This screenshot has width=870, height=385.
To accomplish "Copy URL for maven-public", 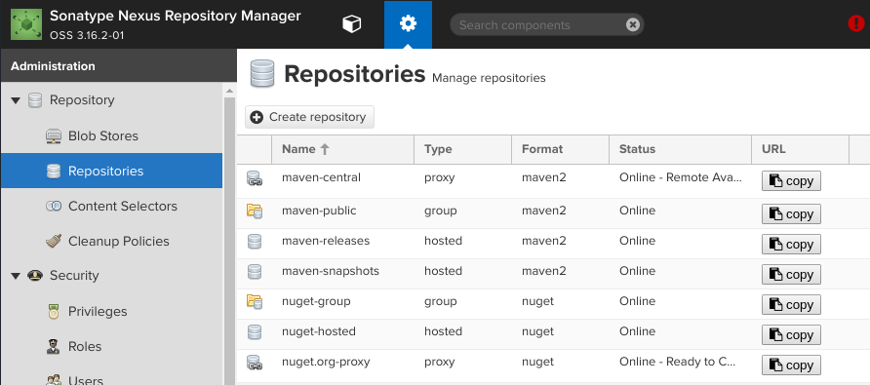I will click(791, 214).
